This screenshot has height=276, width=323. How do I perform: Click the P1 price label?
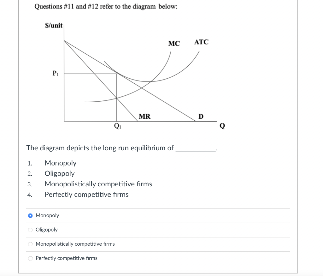coord(56,74)
